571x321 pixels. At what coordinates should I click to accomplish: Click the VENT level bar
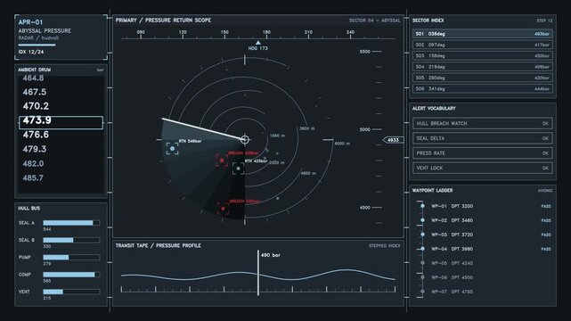[x=71, y=292]
